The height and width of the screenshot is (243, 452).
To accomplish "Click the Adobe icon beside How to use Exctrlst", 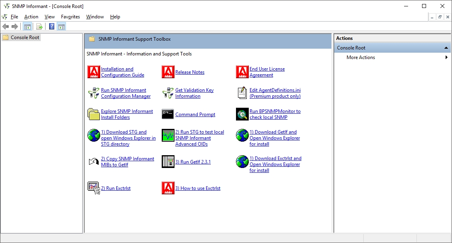I will (168, 188).
